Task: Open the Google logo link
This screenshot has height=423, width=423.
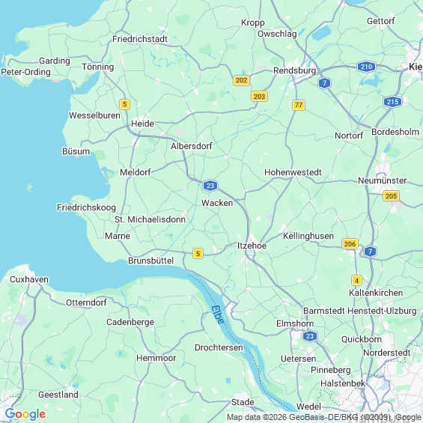Action: tap(25, 414)
